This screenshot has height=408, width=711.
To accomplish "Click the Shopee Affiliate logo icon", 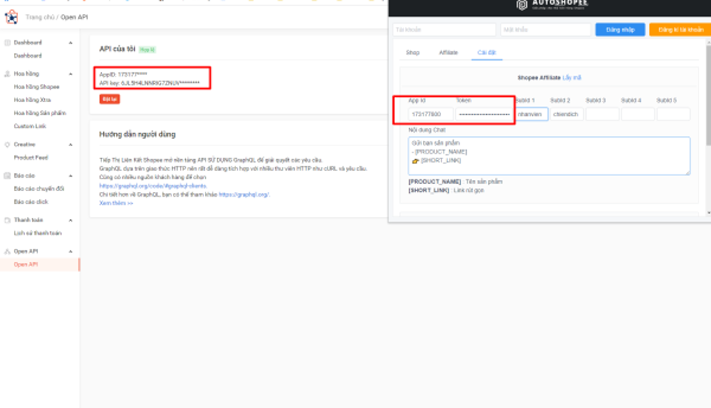I will pyautogui.click(x=12, y=16).
